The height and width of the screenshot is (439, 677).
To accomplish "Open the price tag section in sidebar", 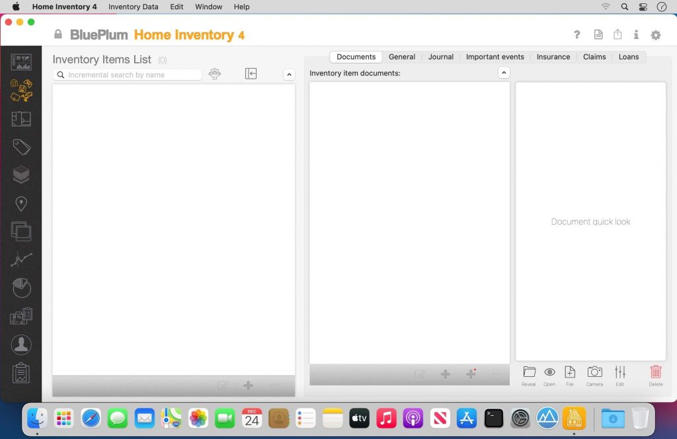I will 21,147.
